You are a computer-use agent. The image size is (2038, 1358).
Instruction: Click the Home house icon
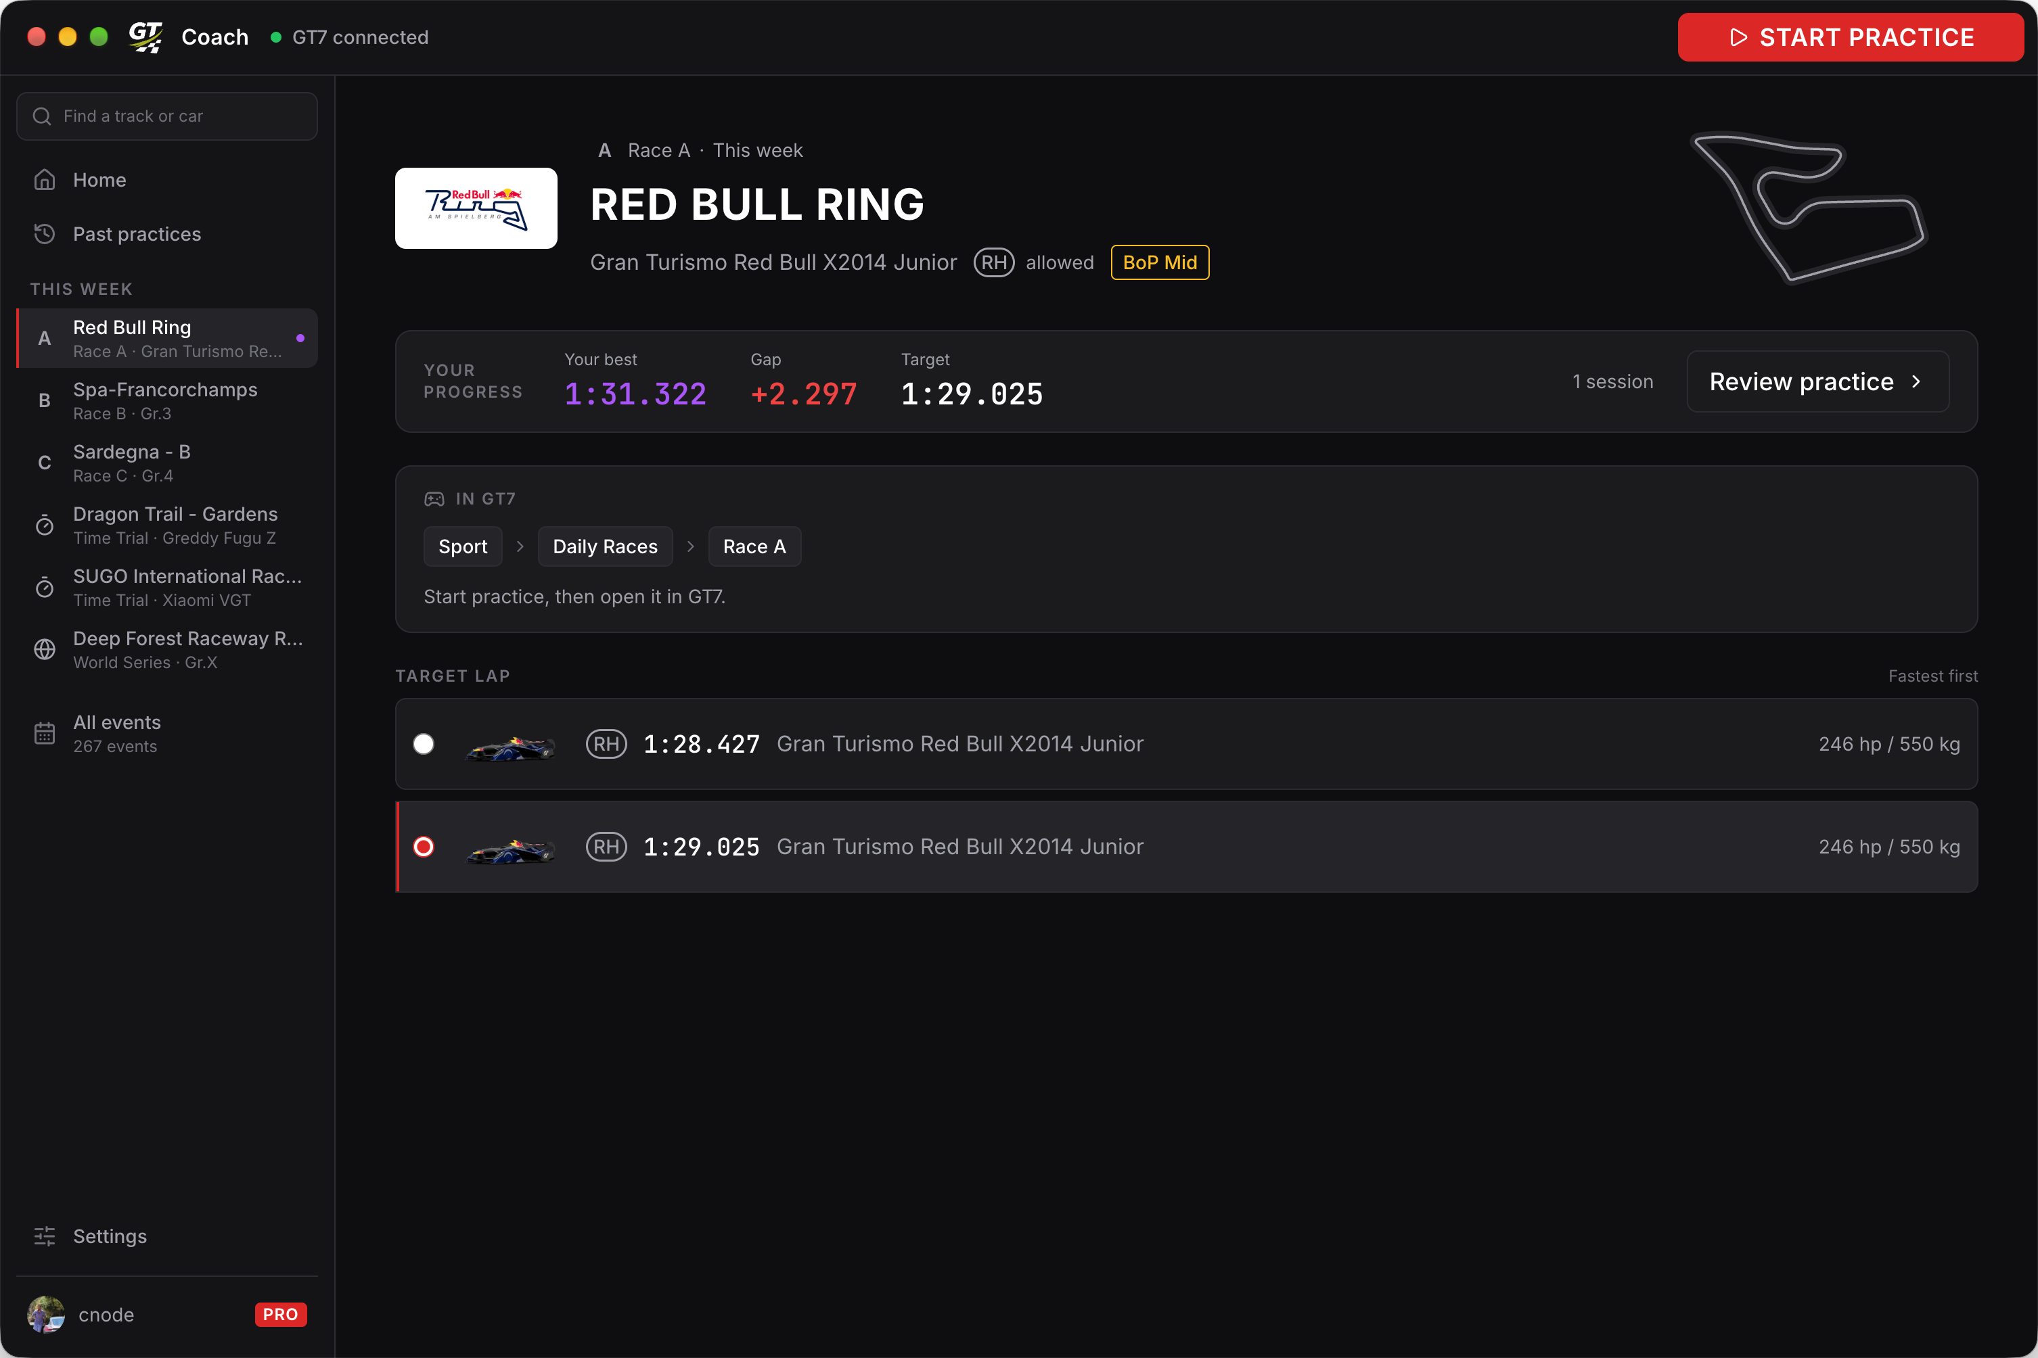pyautogui.click(x=44, y=180)
